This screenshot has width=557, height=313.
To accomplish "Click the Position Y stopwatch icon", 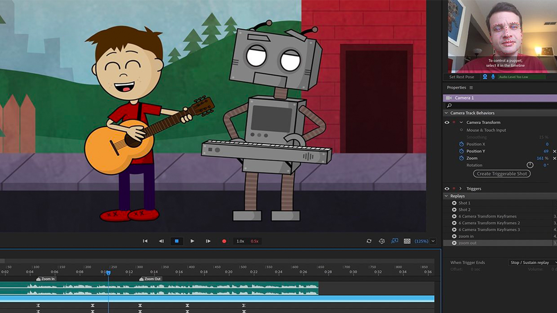I will pos(462,151).
